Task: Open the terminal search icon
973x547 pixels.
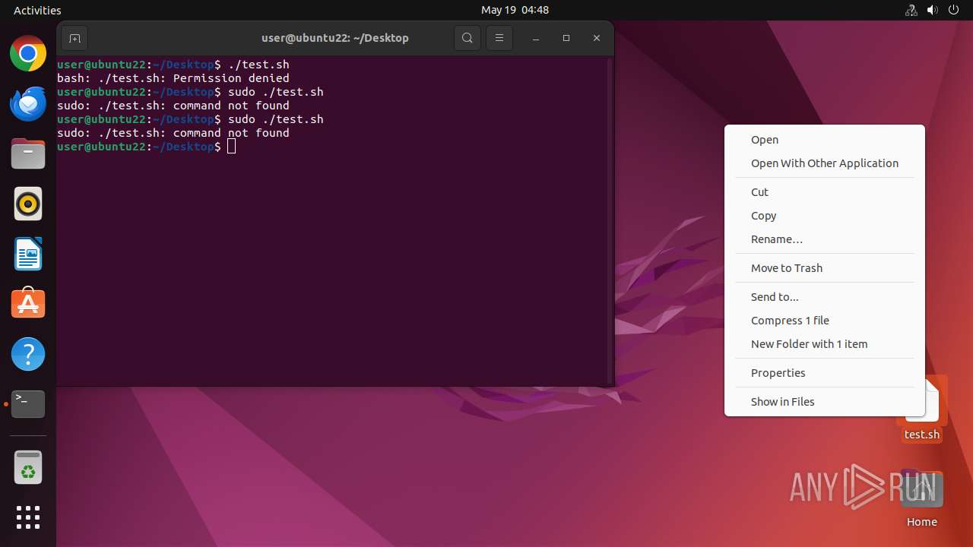Action: click(x=467, y=38)
